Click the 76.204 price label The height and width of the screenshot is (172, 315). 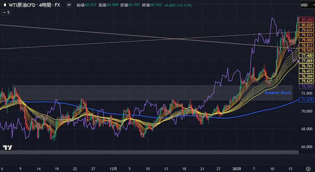[x=306, y=76]
